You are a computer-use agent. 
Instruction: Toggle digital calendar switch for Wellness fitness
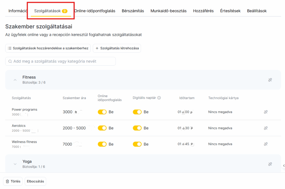click(x=137, y=144)
